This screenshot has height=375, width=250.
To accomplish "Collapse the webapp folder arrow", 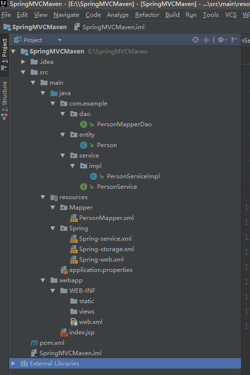I will [x=43, y=280].
